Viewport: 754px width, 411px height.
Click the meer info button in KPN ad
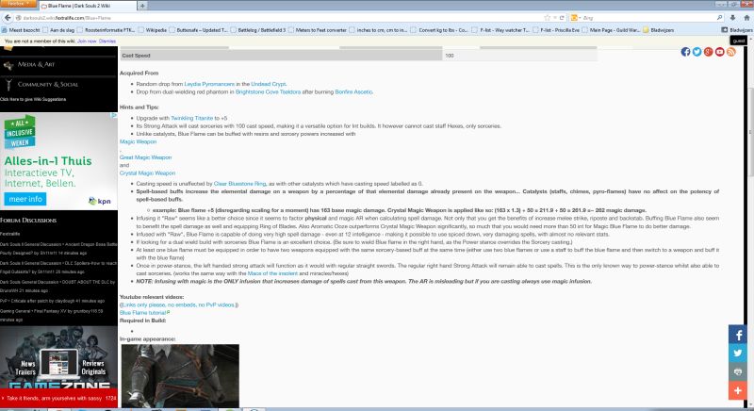[25, 199]
